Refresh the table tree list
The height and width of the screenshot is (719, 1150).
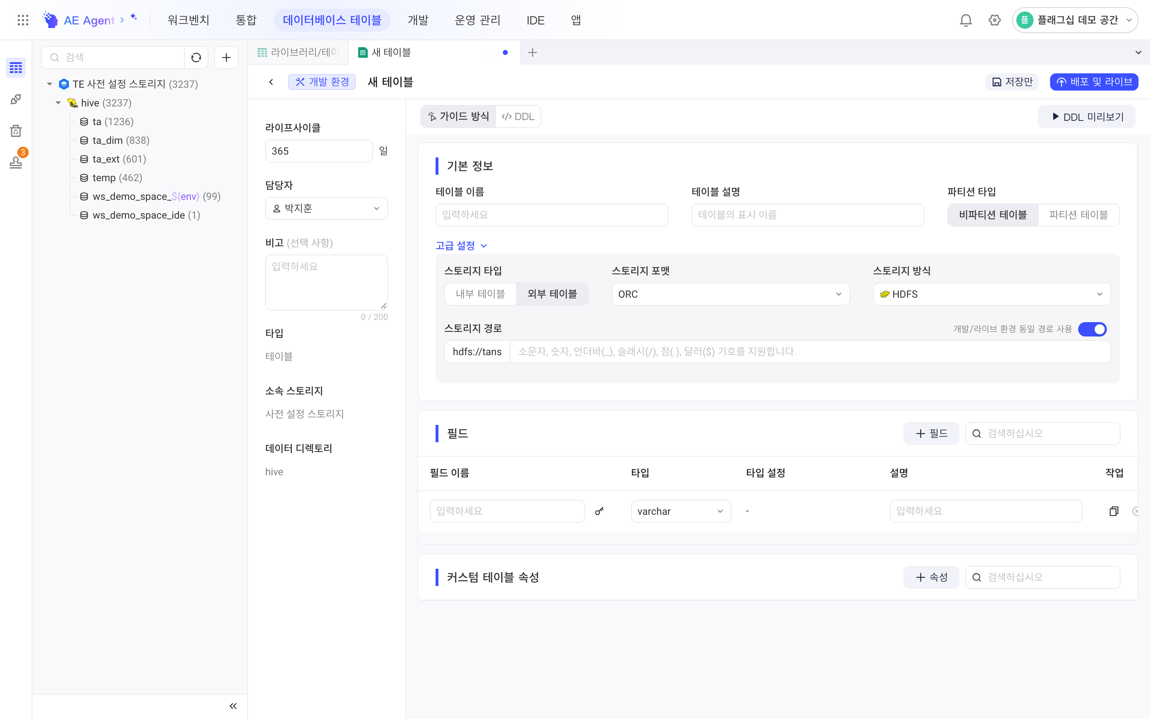pos(196,58)
